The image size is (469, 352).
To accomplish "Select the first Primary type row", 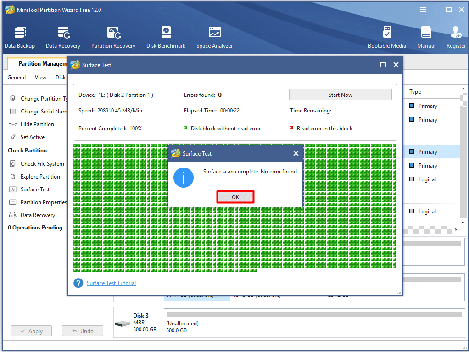I will point(431,106).
